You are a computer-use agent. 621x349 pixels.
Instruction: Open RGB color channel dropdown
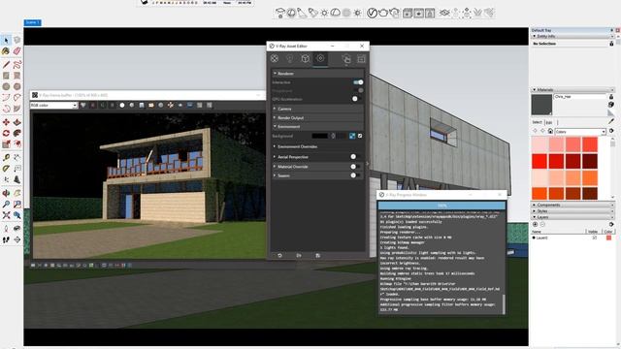(x=53, y=106)
